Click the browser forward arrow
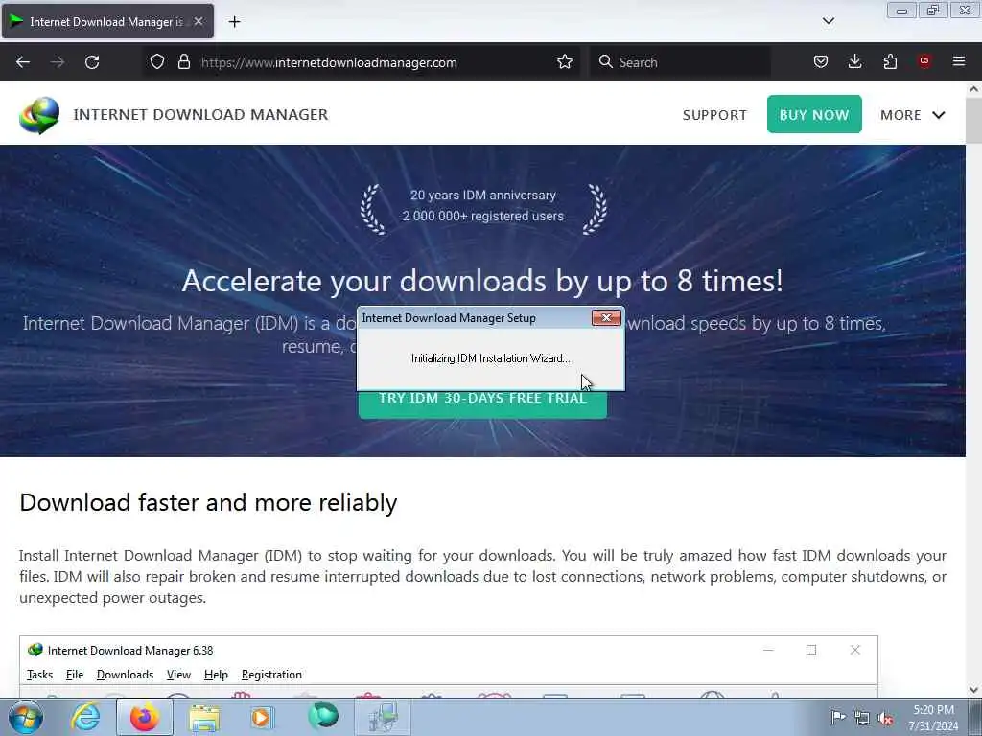Screen dimensions: 982x736 tap(58, 62)
